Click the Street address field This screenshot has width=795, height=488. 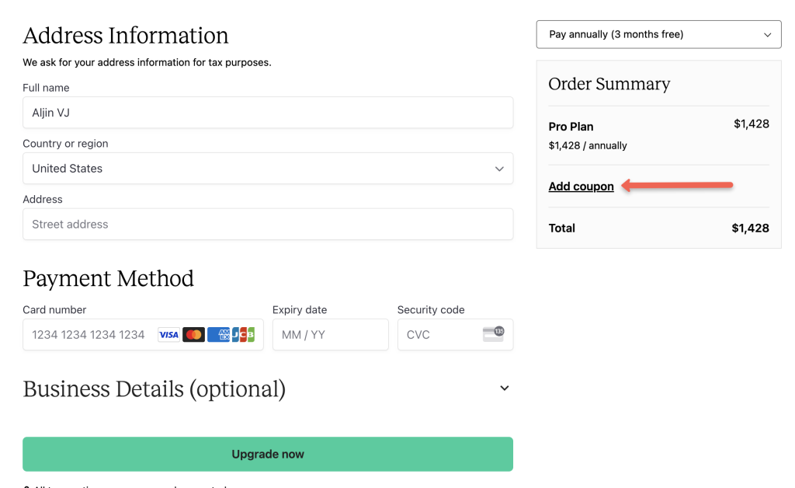[x=268, y=224]
